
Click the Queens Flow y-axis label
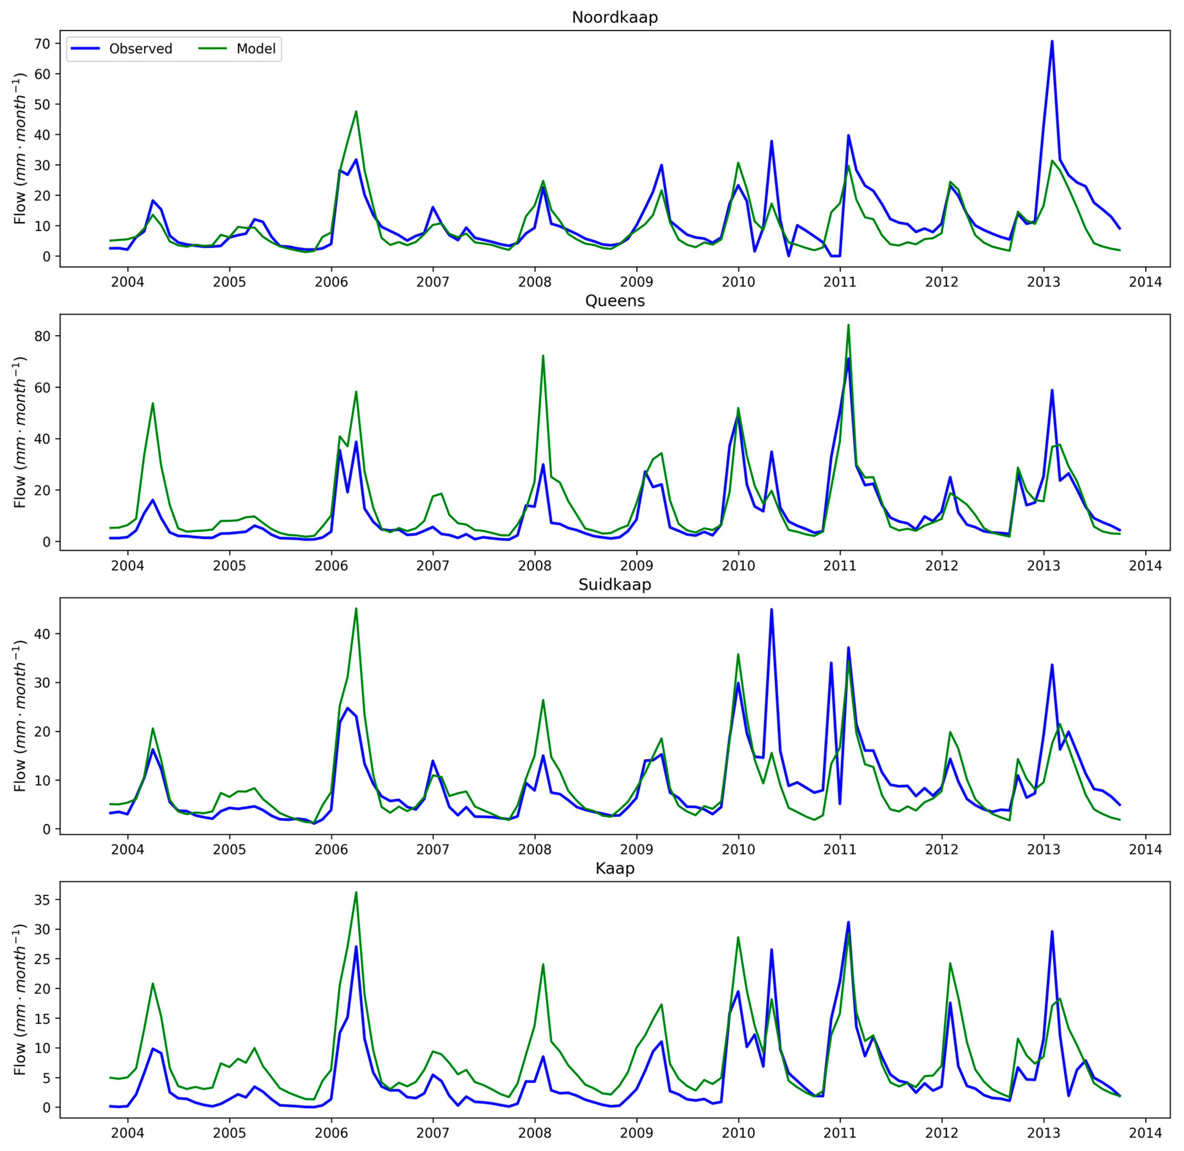click(x=20, y=432)
